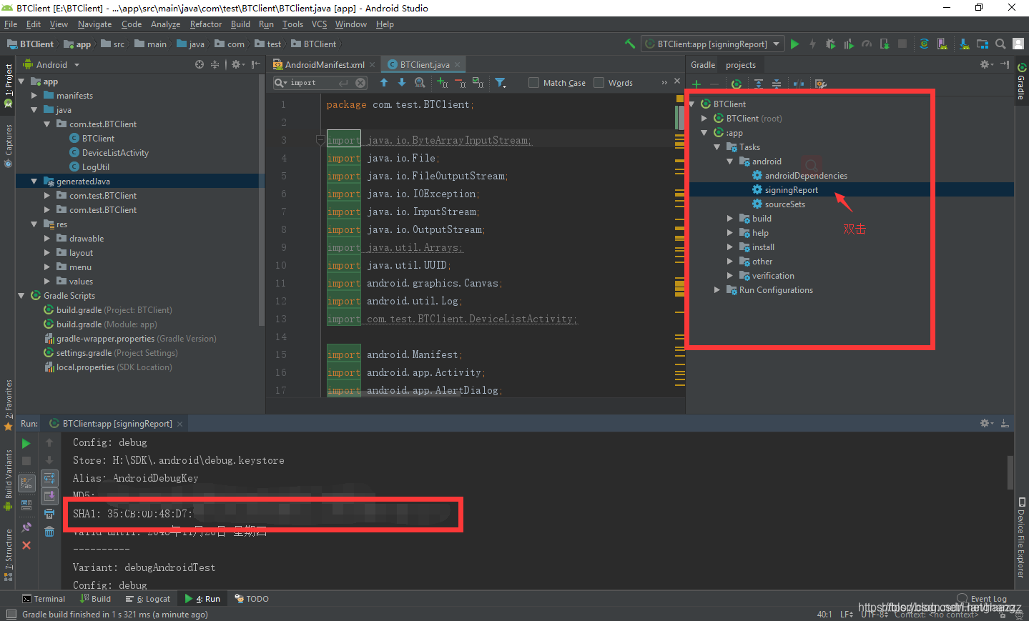This screenshot has height=621, width=1029.
Task: Click Sync Project with Gradle Files
Action: [x=924, y=44]
